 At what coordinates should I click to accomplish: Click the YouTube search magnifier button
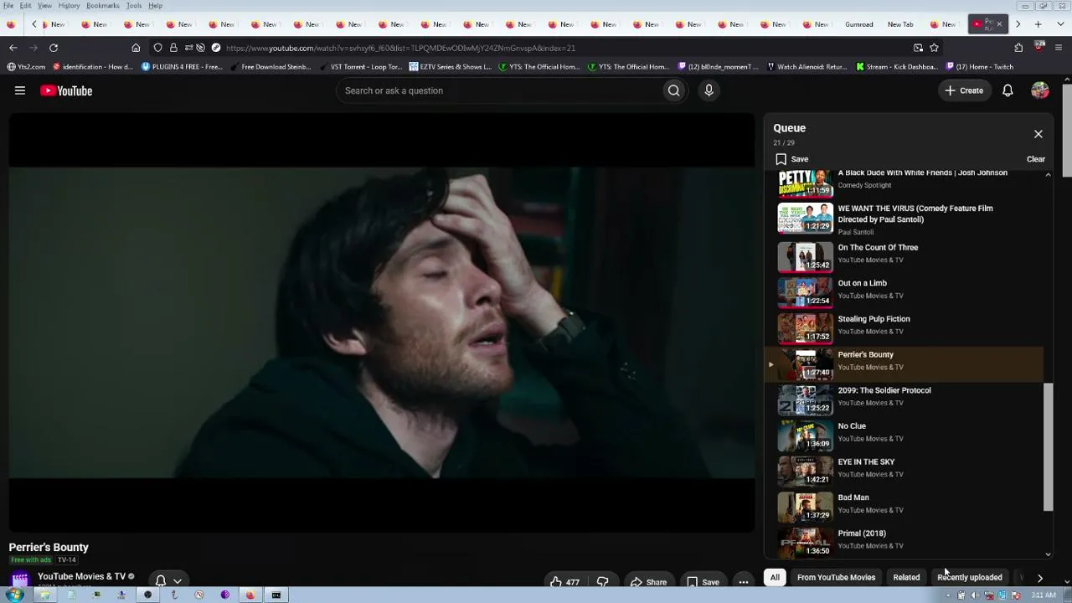[673, 90]
